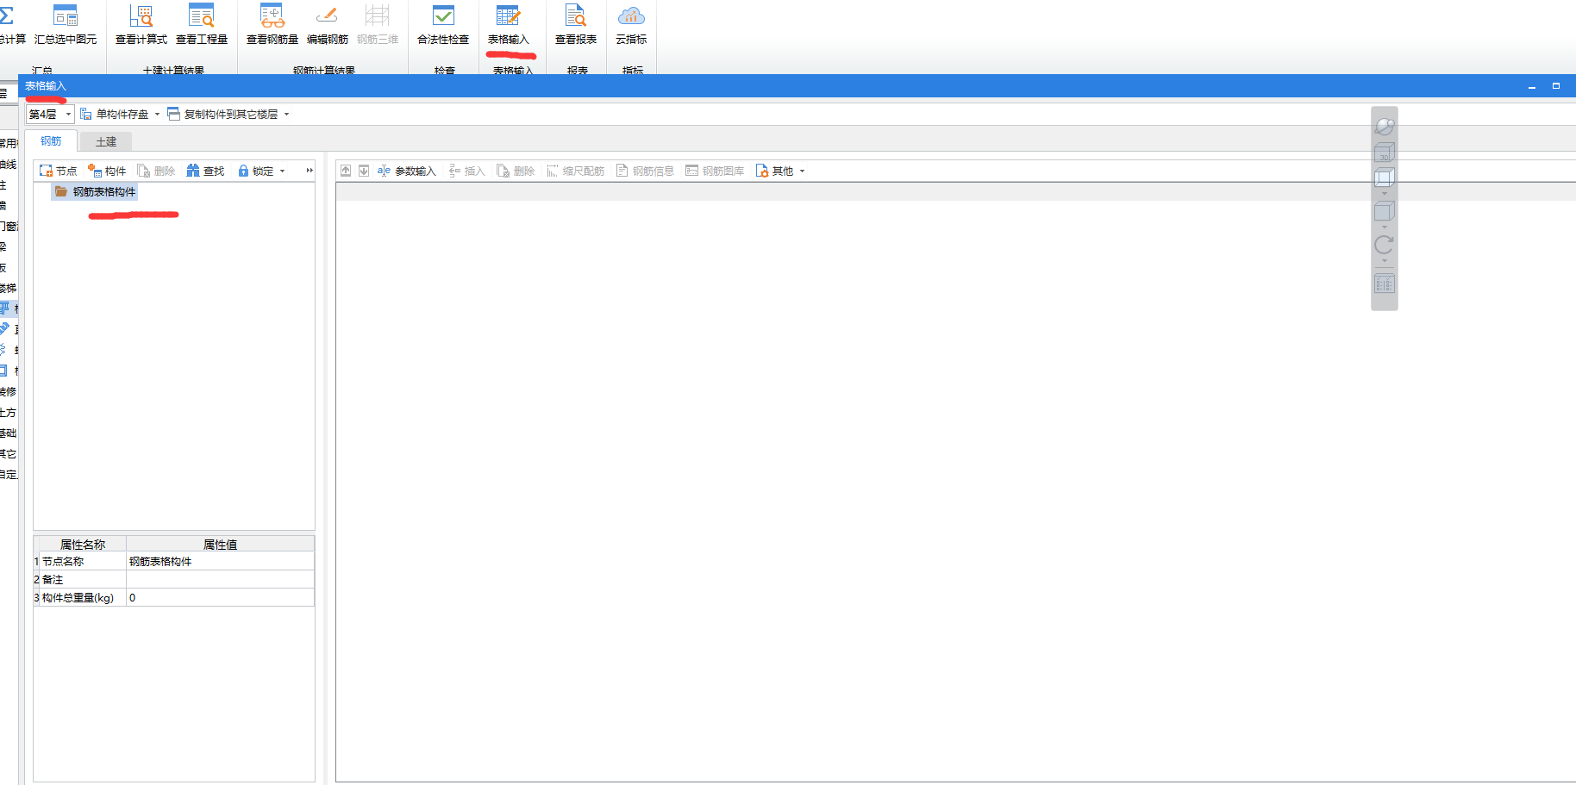Viewport: 1576px width, 785px height.
Task: Expand the 其他 dropdown arrow
Action: [802, 171]
